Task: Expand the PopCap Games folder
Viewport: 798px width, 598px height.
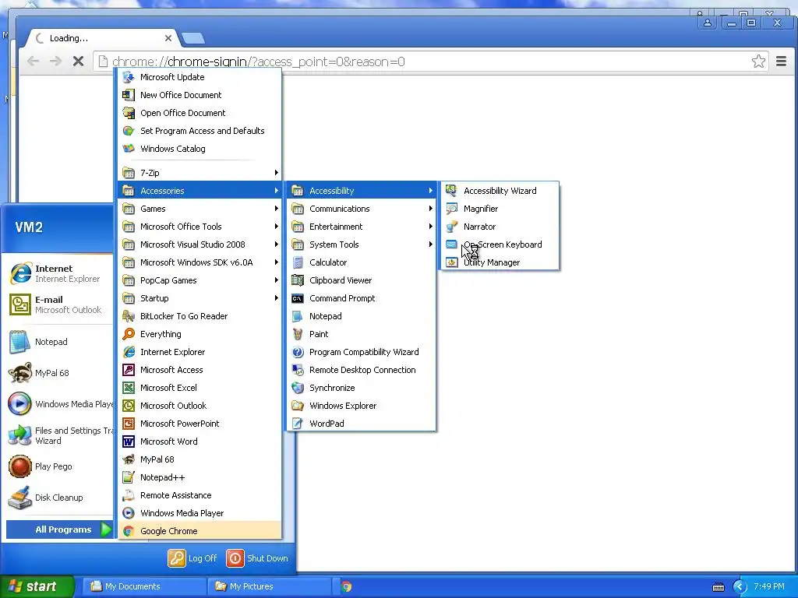Action: coord(199,280)
